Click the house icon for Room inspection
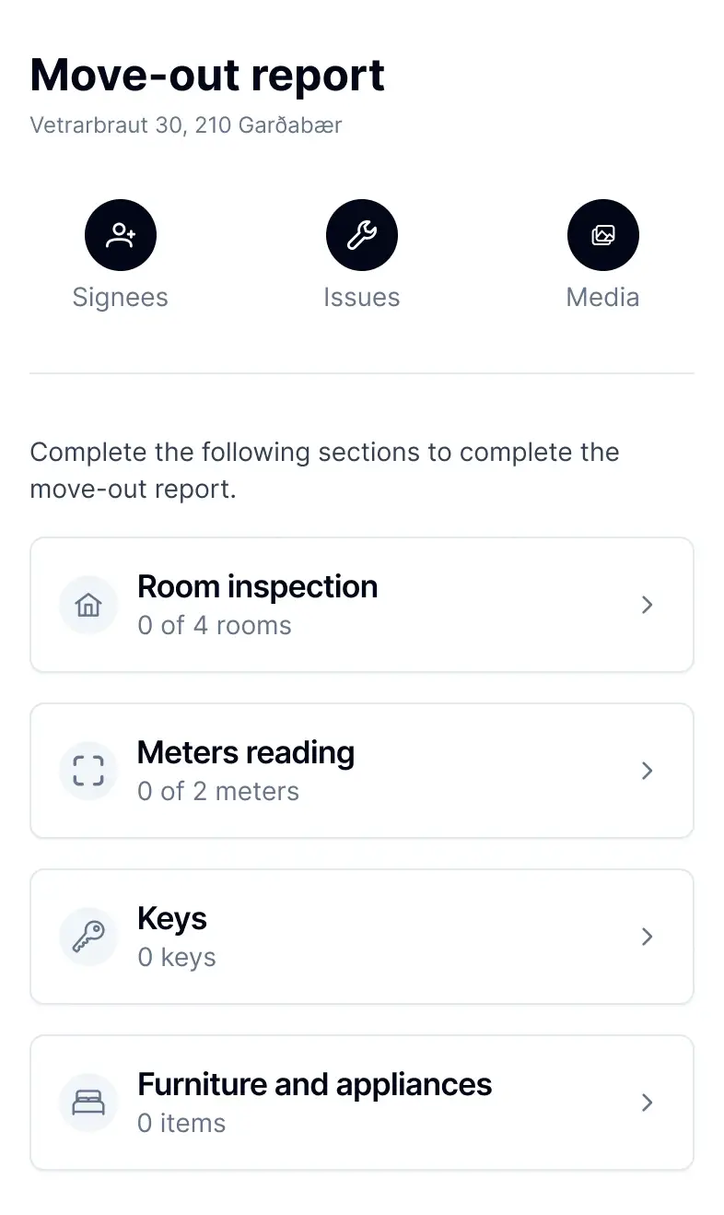Image resolution: width=724 pixels, height=1215 pixels. click(88, 606)
